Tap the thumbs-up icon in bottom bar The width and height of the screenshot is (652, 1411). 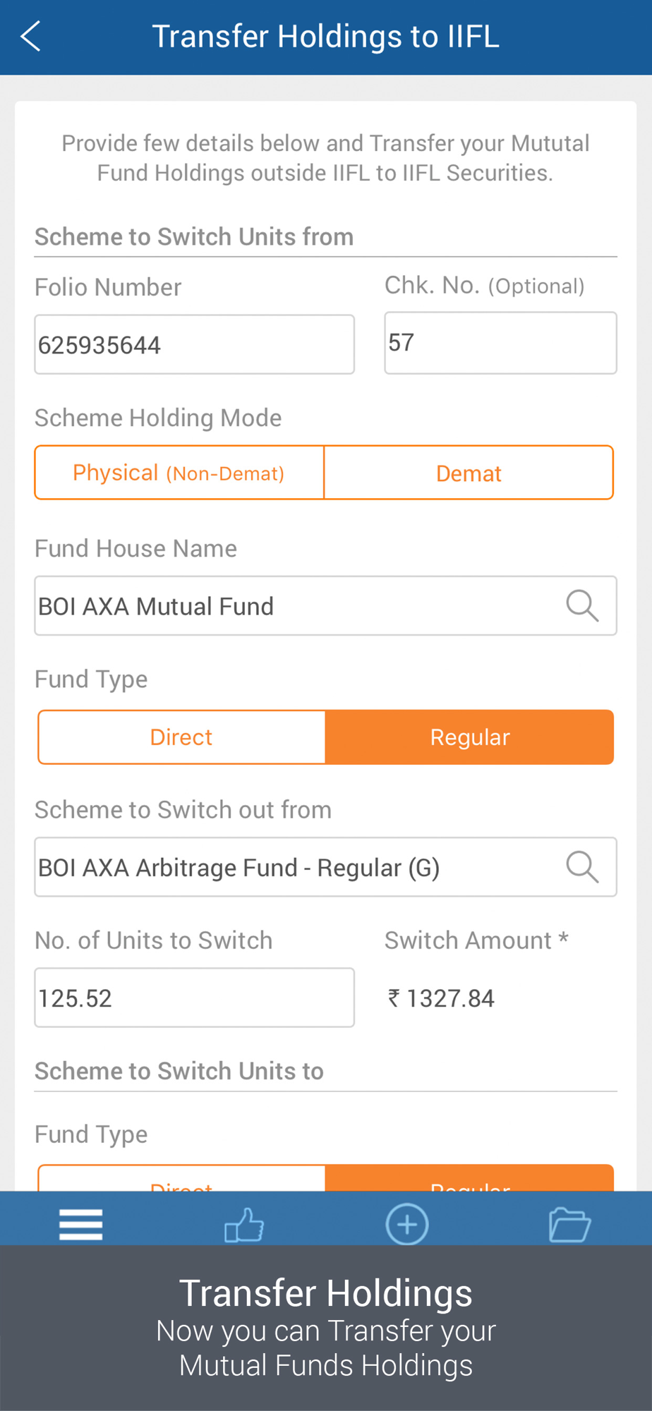click(x=244, y=1224)
